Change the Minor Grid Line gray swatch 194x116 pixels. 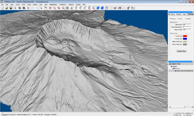185,44
